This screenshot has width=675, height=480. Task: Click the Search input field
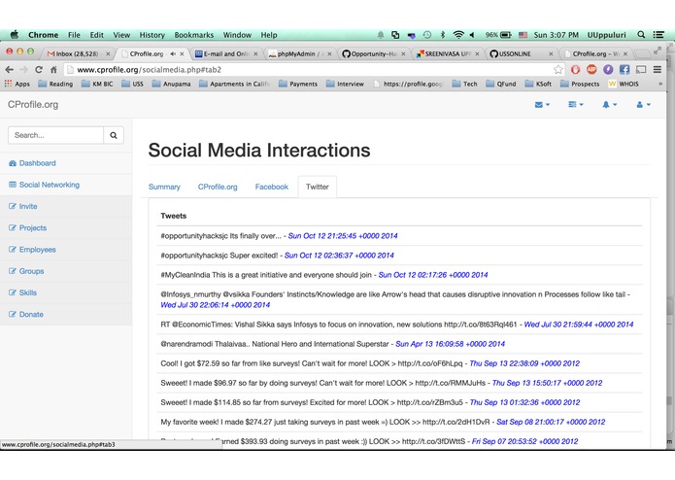(55, 135)
